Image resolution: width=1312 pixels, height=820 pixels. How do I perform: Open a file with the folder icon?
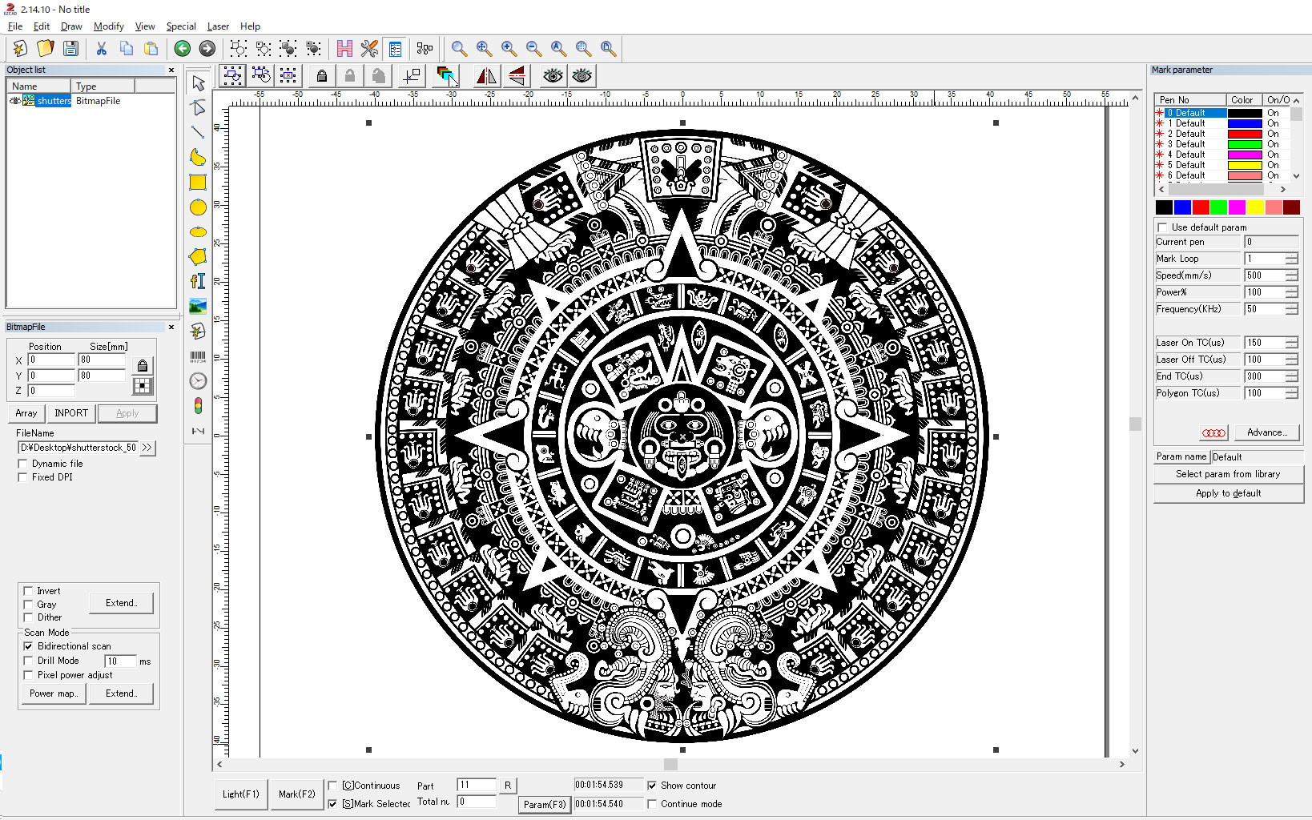pos(46,48)
